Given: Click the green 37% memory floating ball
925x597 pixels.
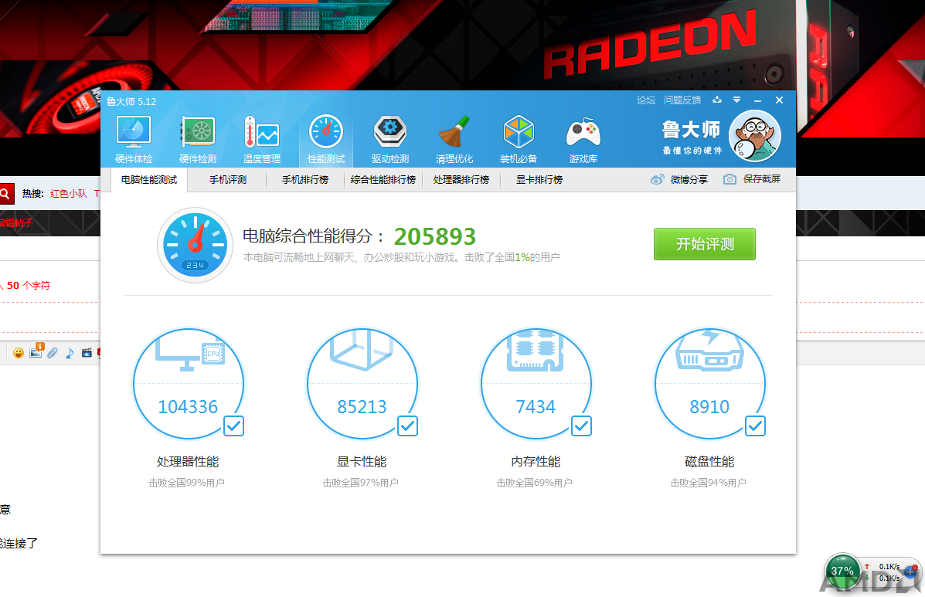Looking at the screenshot, I should pyautogui.click(x=842, y=571).
